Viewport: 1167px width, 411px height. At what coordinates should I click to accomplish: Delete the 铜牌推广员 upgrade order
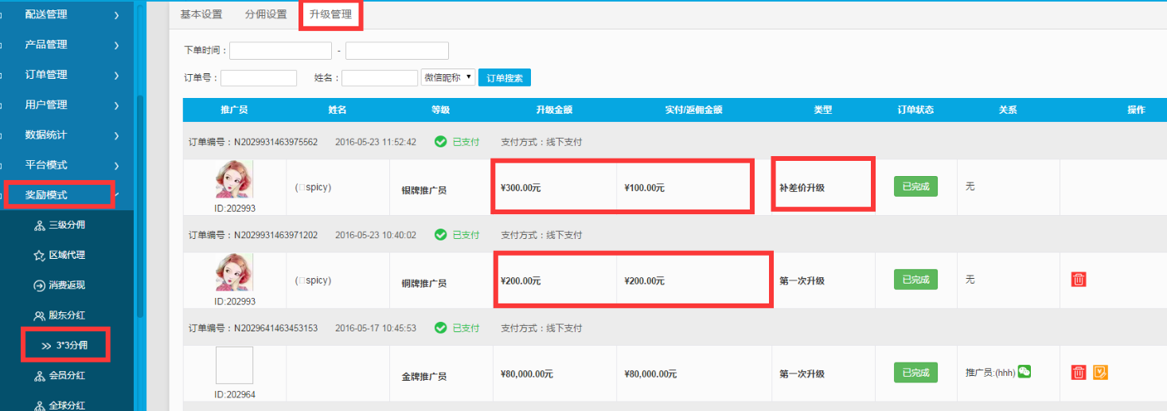(x=1079, y=280)
